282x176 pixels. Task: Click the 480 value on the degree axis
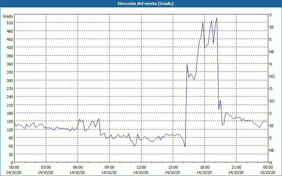point(10,31)
